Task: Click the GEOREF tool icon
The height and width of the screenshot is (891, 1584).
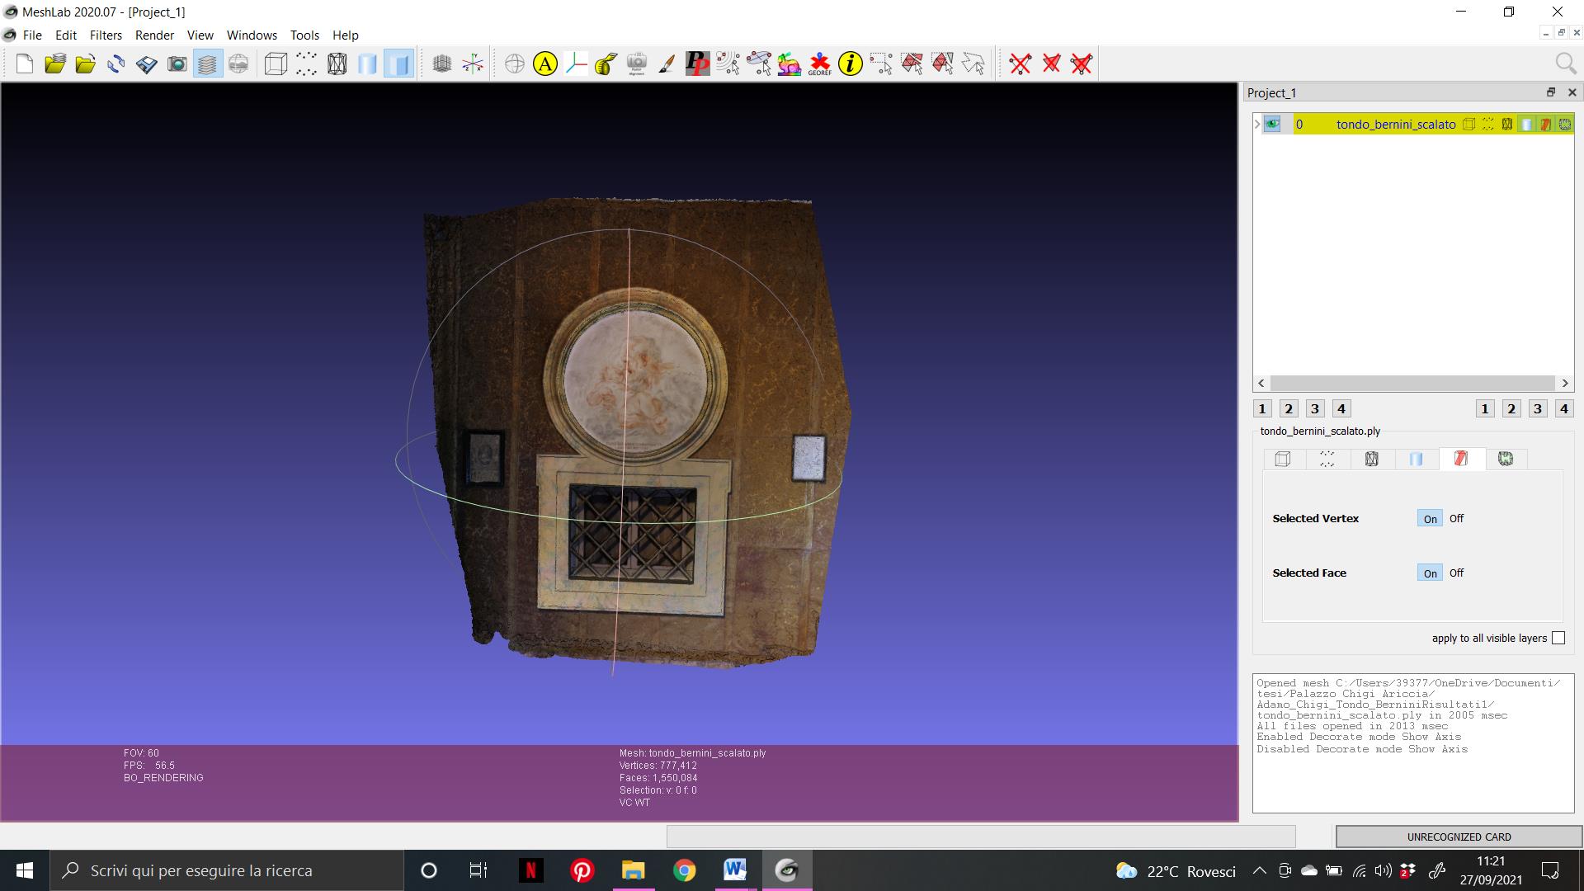Action: point(820,64)
